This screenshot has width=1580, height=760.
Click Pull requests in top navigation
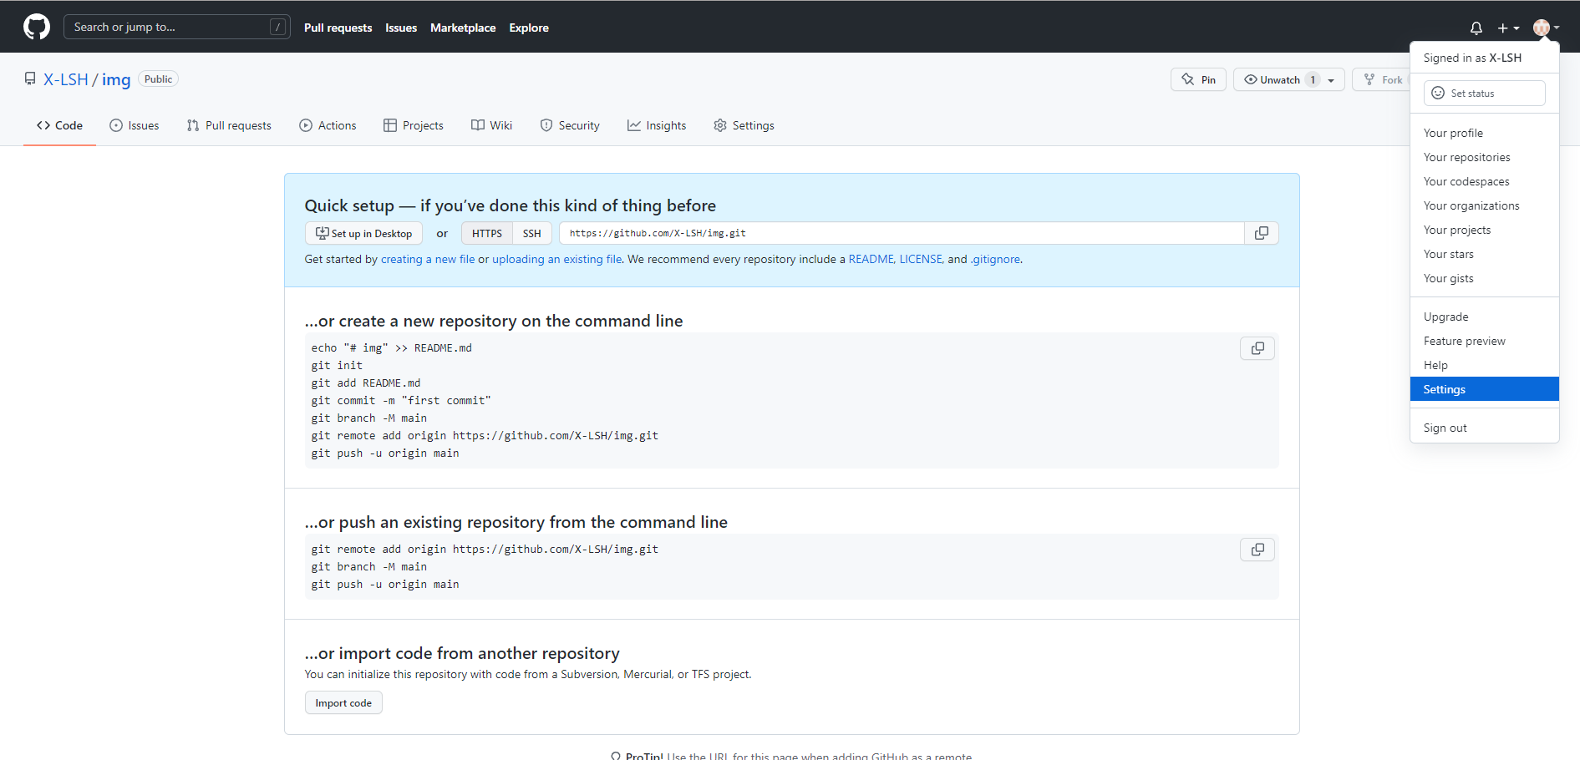(338, 28)
